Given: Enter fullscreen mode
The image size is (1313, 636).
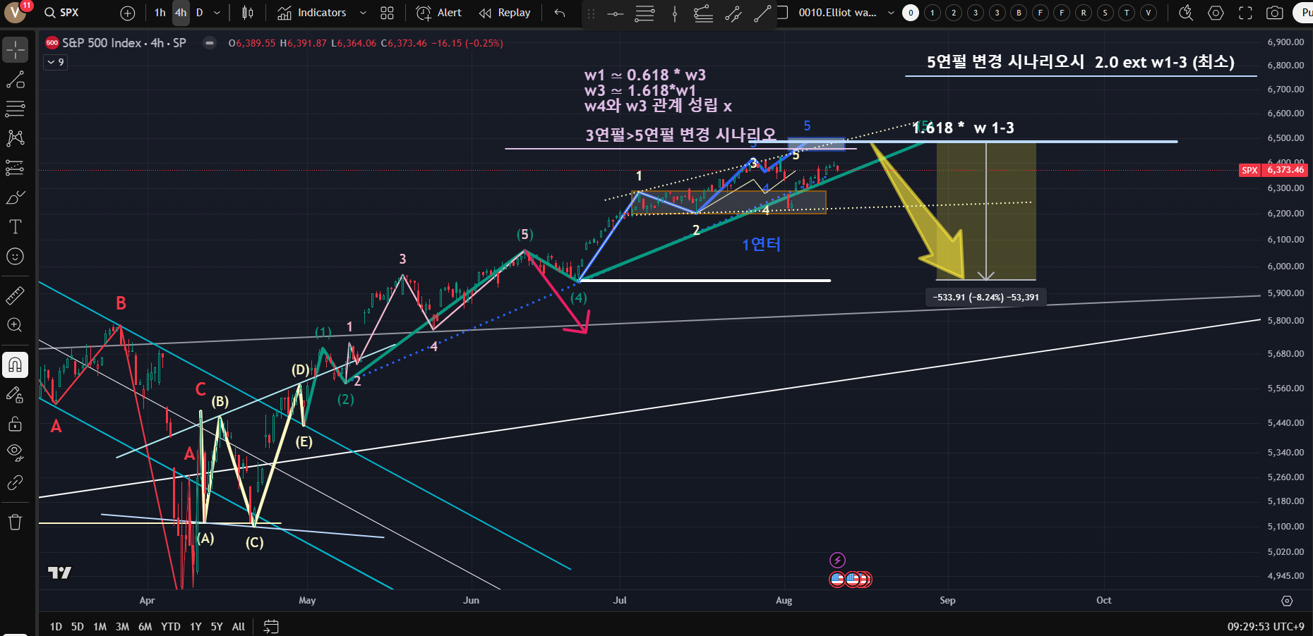Looking at the screenshot, I should coord(1245,13).
